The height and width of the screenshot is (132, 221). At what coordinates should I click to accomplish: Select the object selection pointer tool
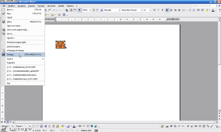tap(13, 126)
